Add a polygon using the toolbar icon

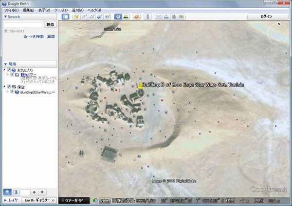coord(84,16)
